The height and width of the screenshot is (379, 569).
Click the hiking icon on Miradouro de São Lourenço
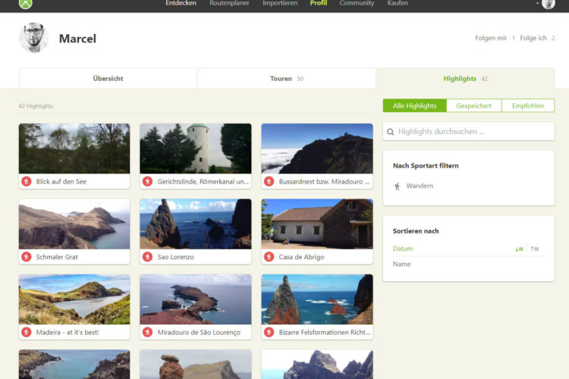[x=147, y=332]
